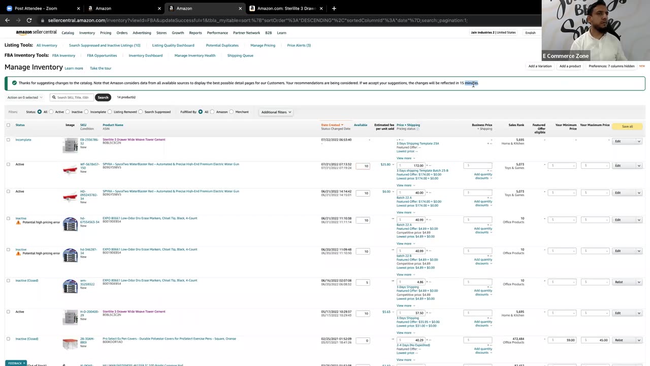Open the Advertising menu
650x366 pixels.
[x=142, y=33]
